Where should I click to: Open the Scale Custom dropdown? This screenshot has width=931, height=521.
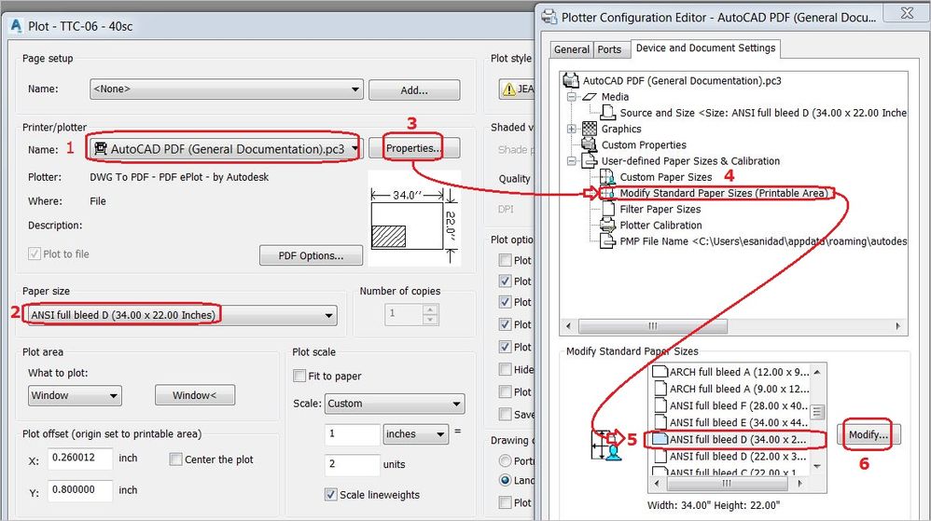click(395, 404)
